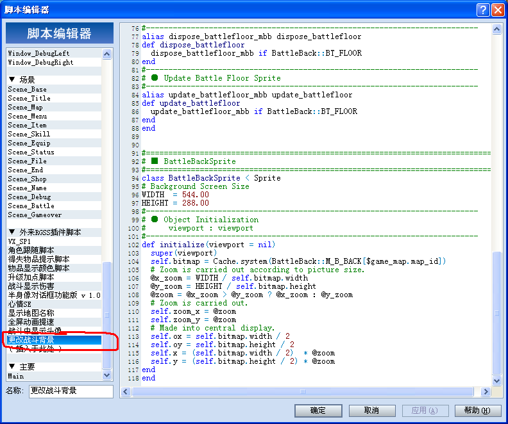Click the code line 'super(viewport)'

click(x=183, y=253)
